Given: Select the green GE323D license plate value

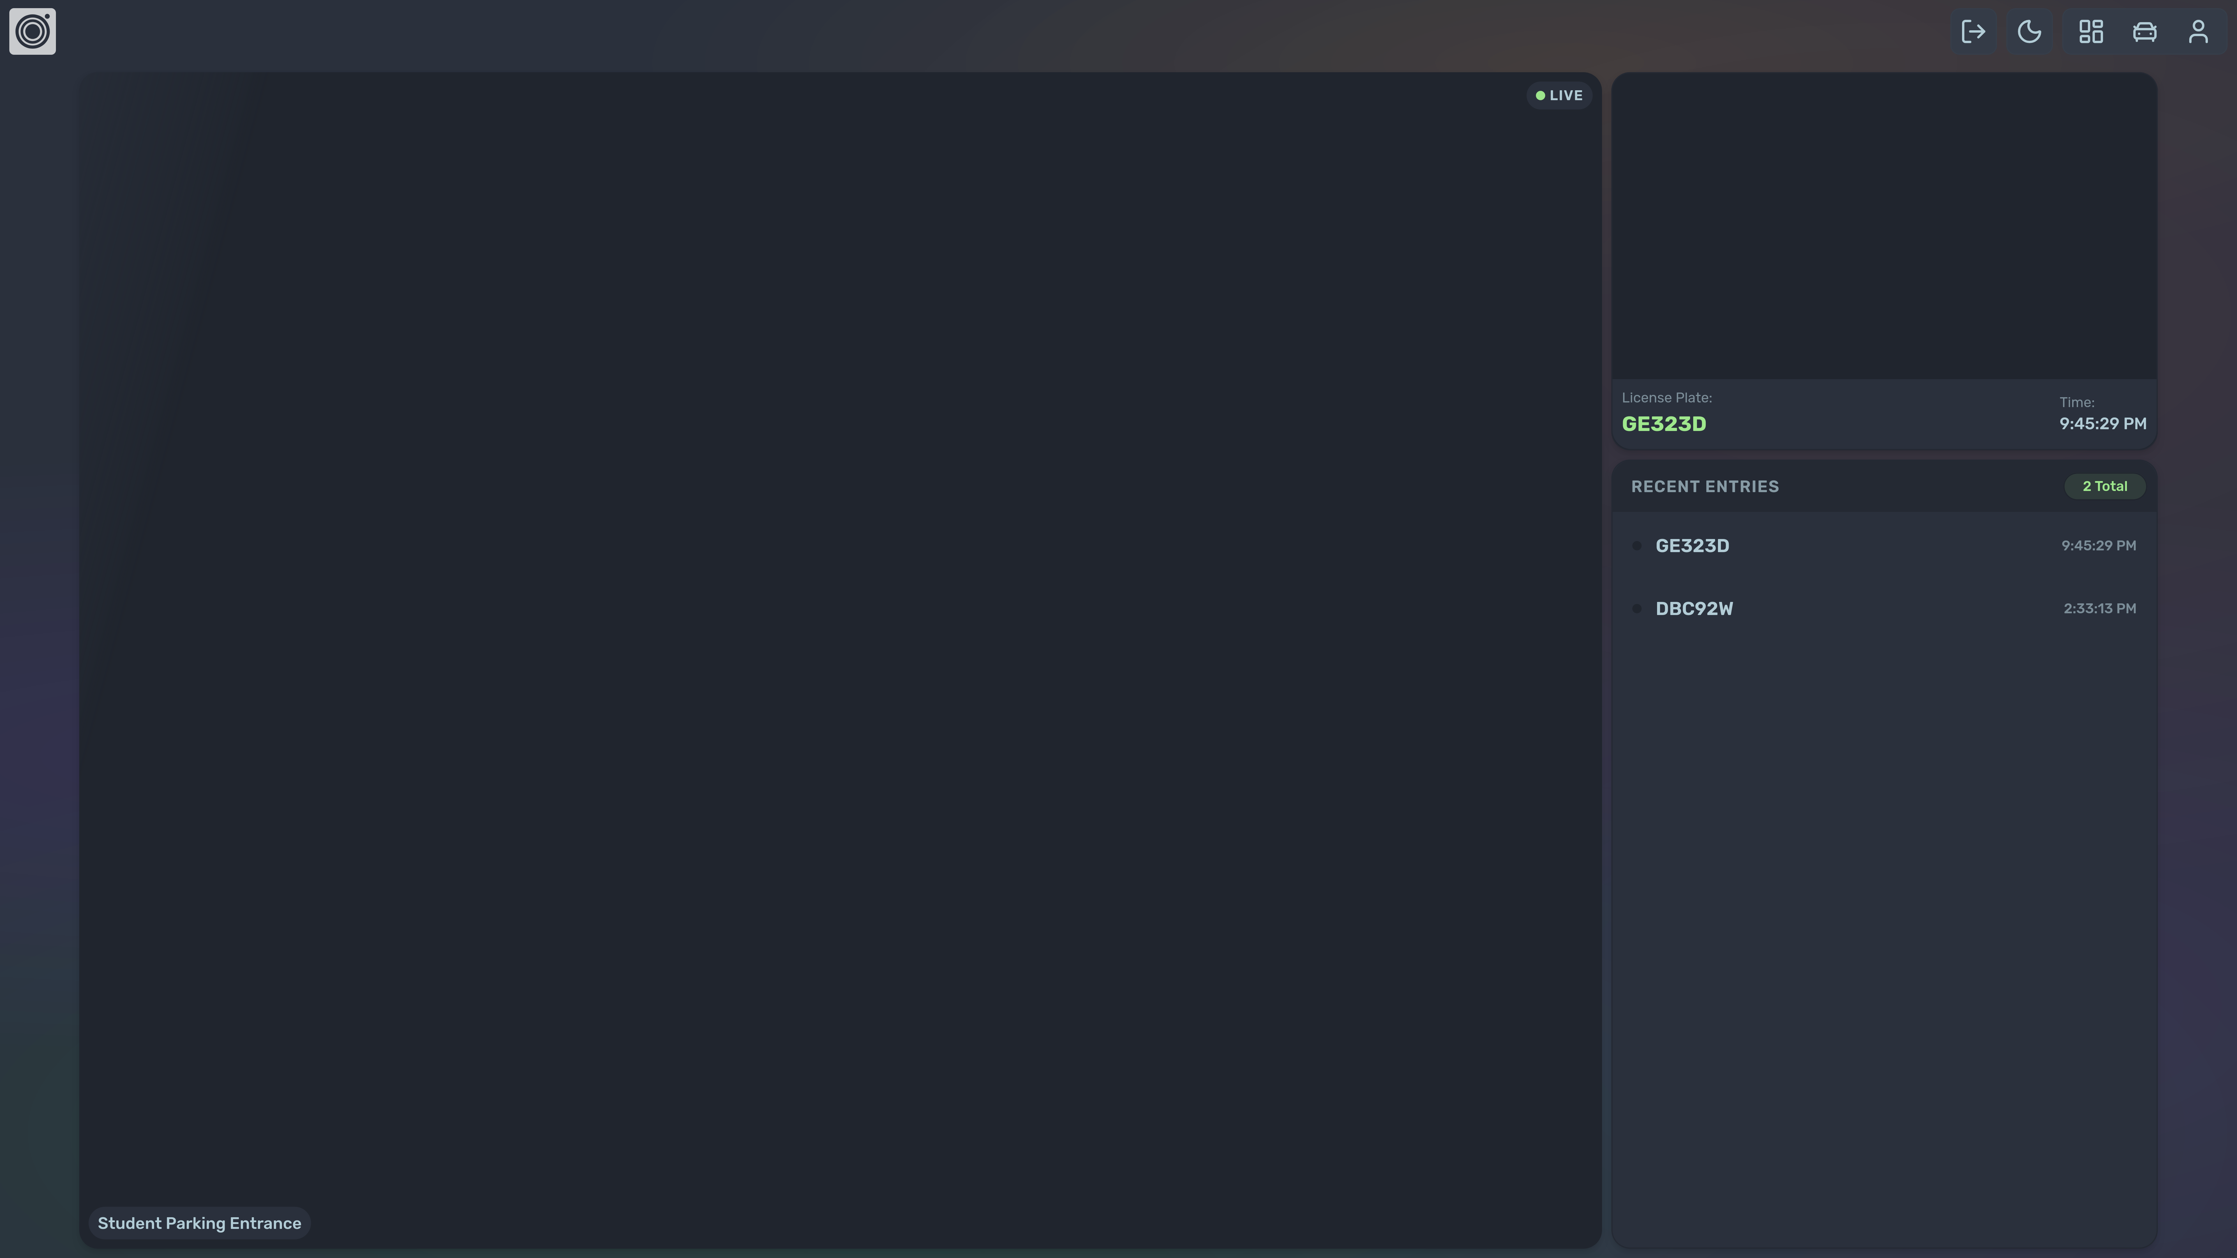Looking at the screenshot, I should coord(1664,425).
